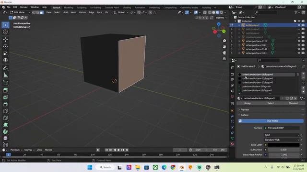Screen dimensions: 307x172
Task: Open the Modifiers wrench tab in Properties
Action: (x=232, y=116)
